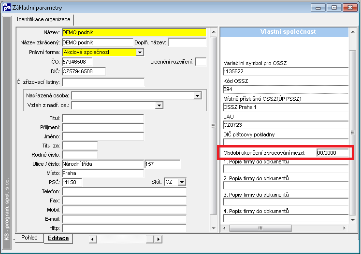Click the left form's vertical scrollbar thumb
361x254 pixels.
[214, 126]
